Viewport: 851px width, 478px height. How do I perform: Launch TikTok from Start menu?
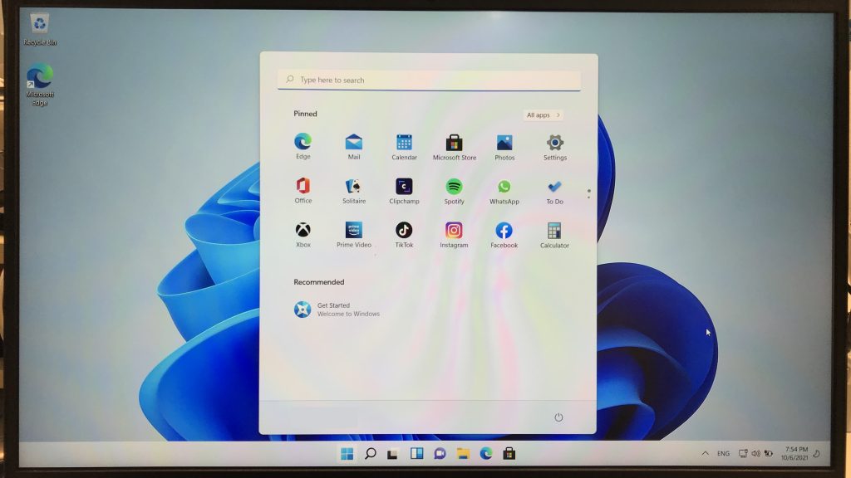404,235
